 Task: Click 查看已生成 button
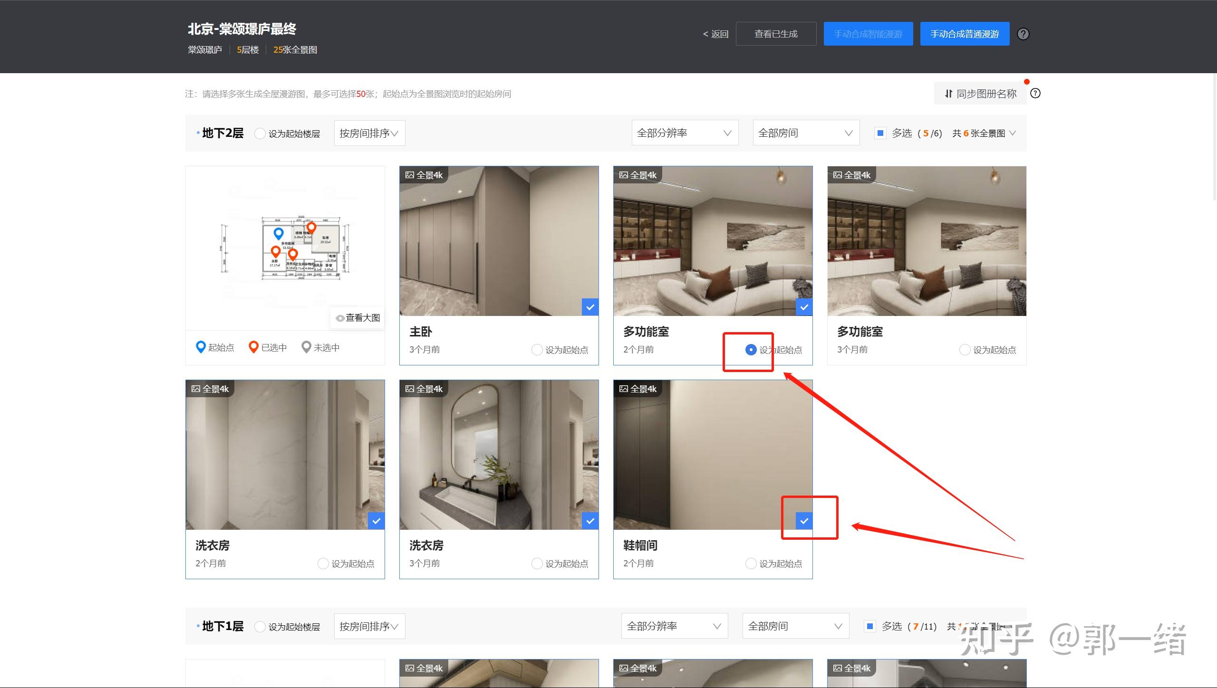point(776,34)
